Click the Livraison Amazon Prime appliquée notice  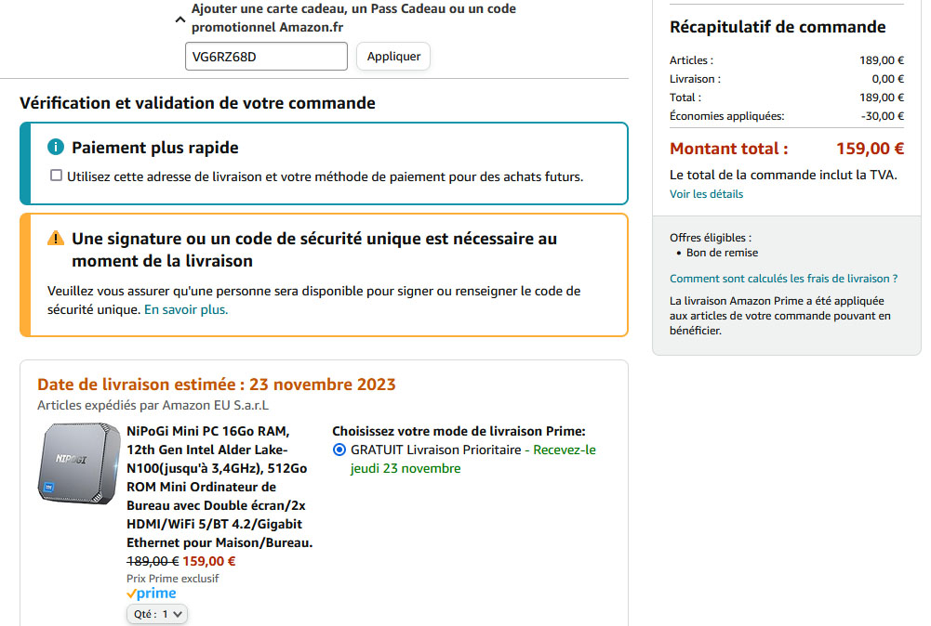point(780,316)
